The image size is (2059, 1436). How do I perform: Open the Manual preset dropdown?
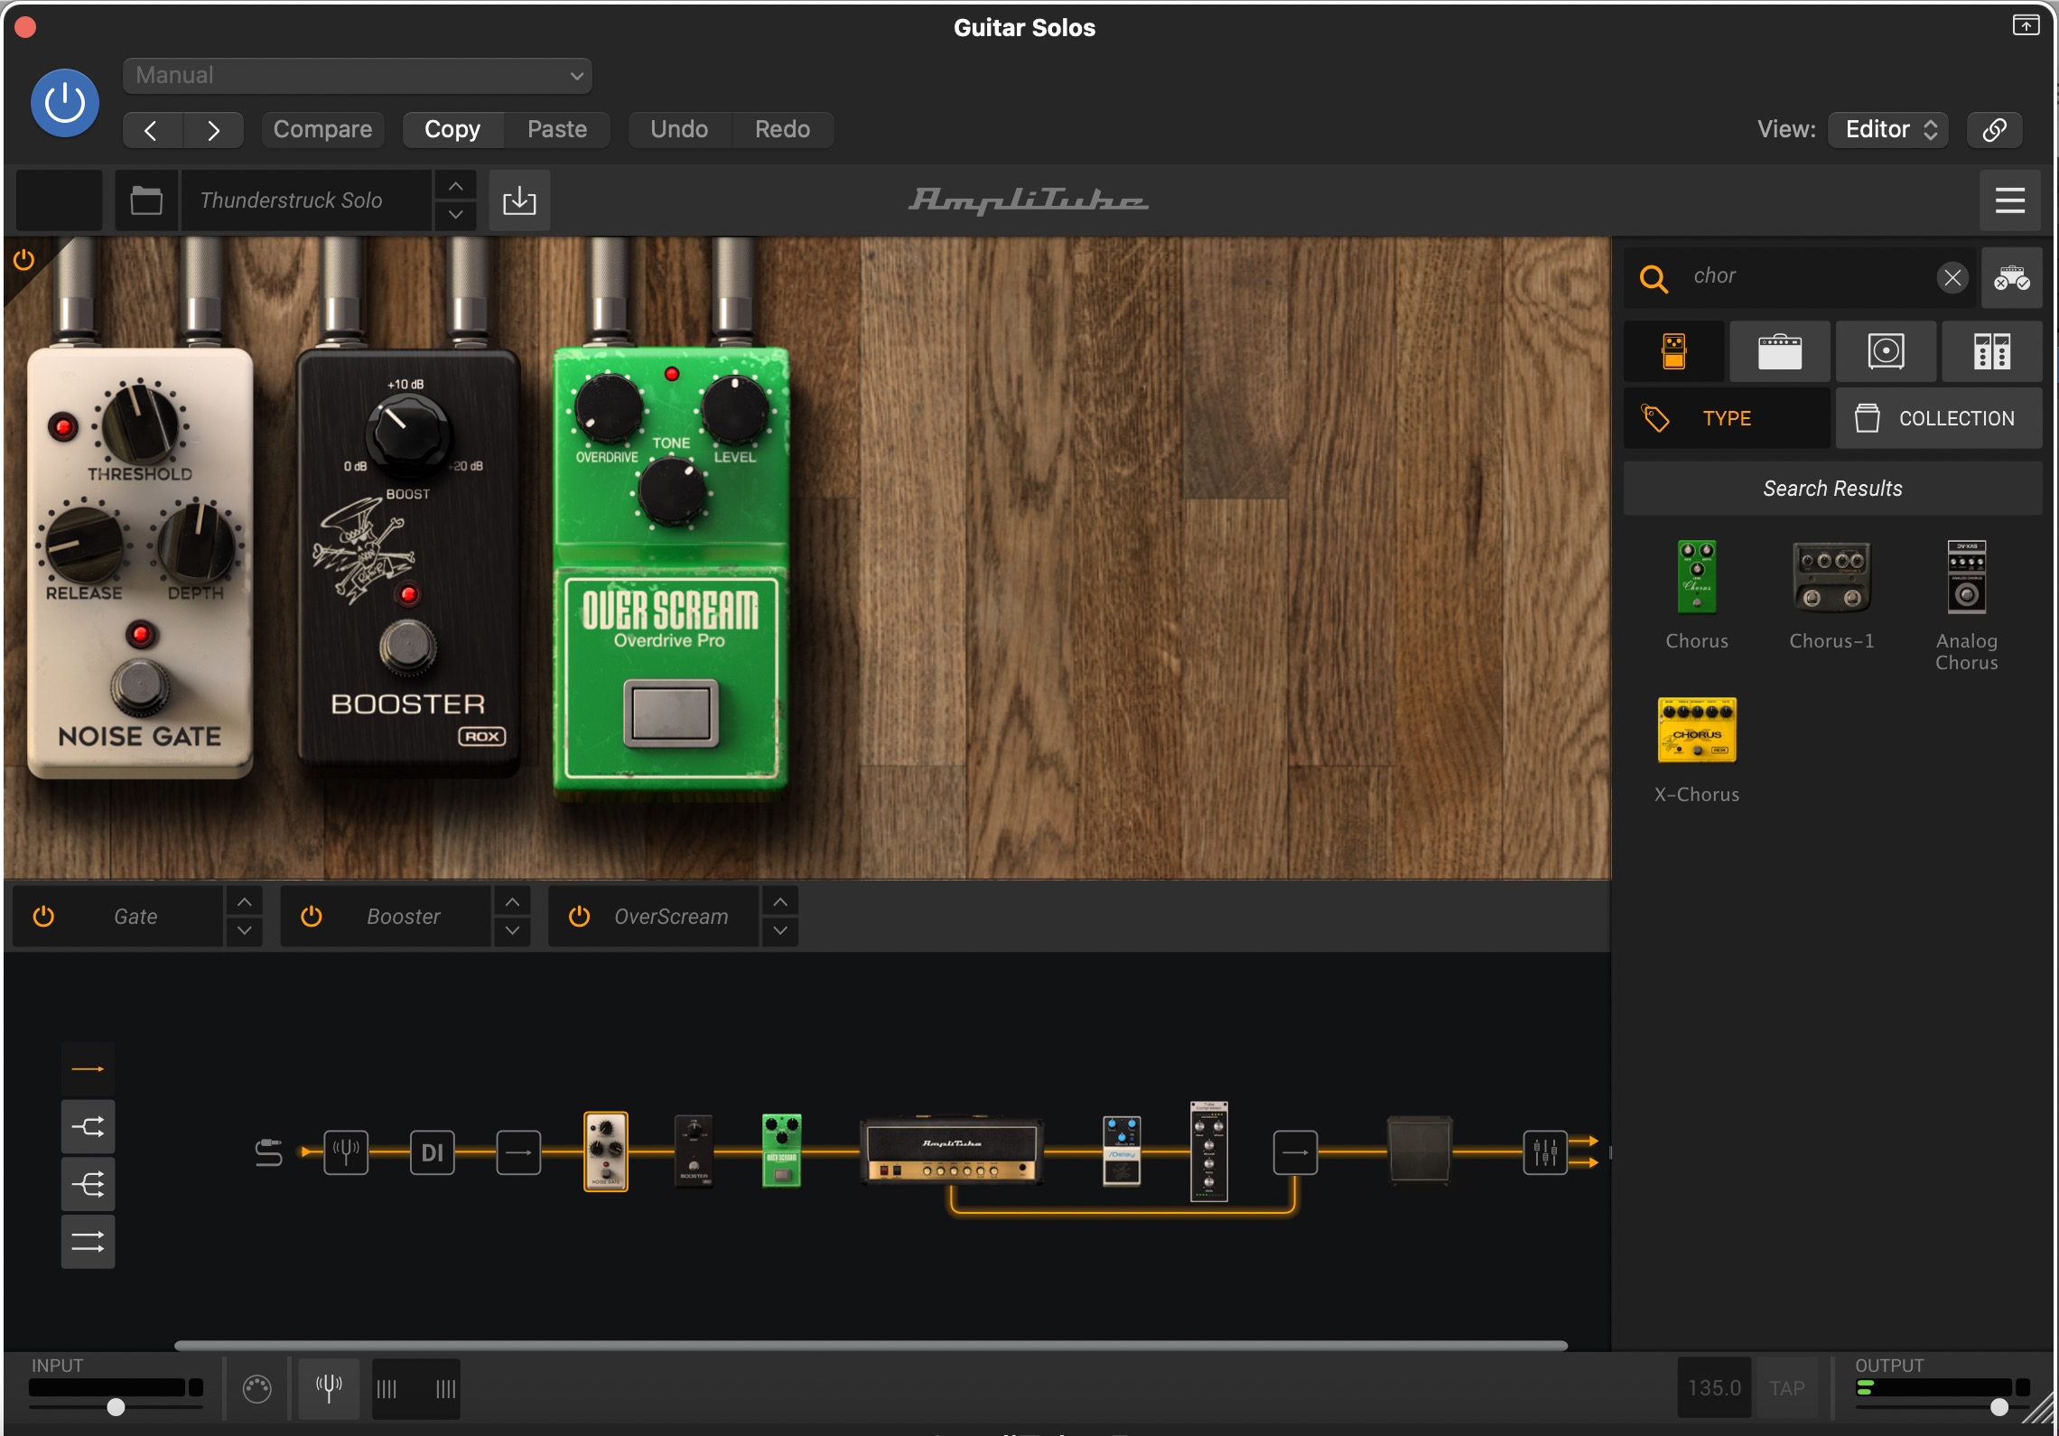pyautogui.click(x=358, y=76)
